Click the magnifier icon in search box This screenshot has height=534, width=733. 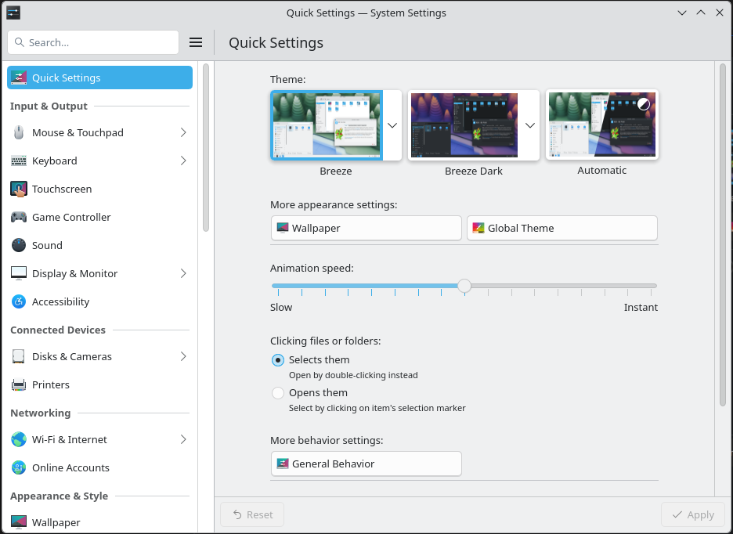click(19, 42)
